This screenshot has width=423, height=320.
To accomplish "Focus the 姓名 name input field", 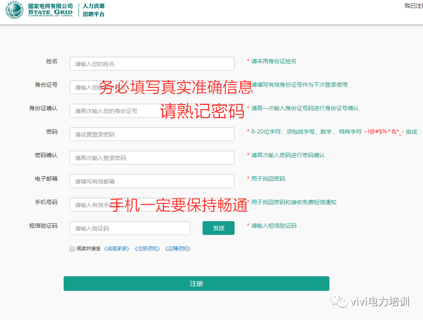I will coord(152,64).
